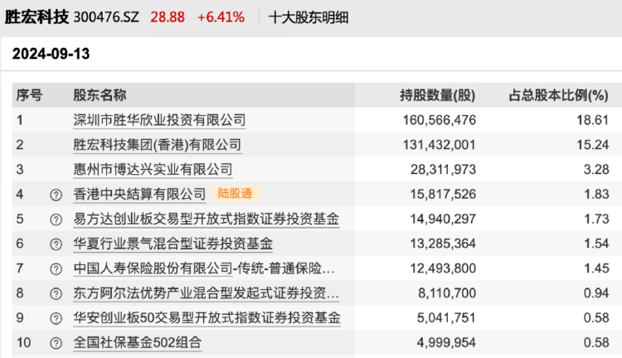The image size is (622, 358).
Task: Open 华夏行业景气混合型证券投资基金 link
Action: pos(173,244)
